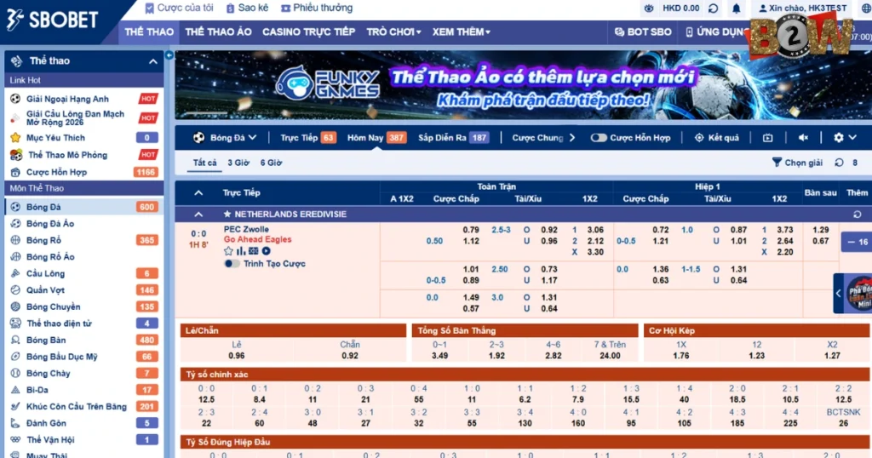Viewport: 872px width, 458px height.
Task: Switch to Hôm Nay matches
Action: coord(376,137)
